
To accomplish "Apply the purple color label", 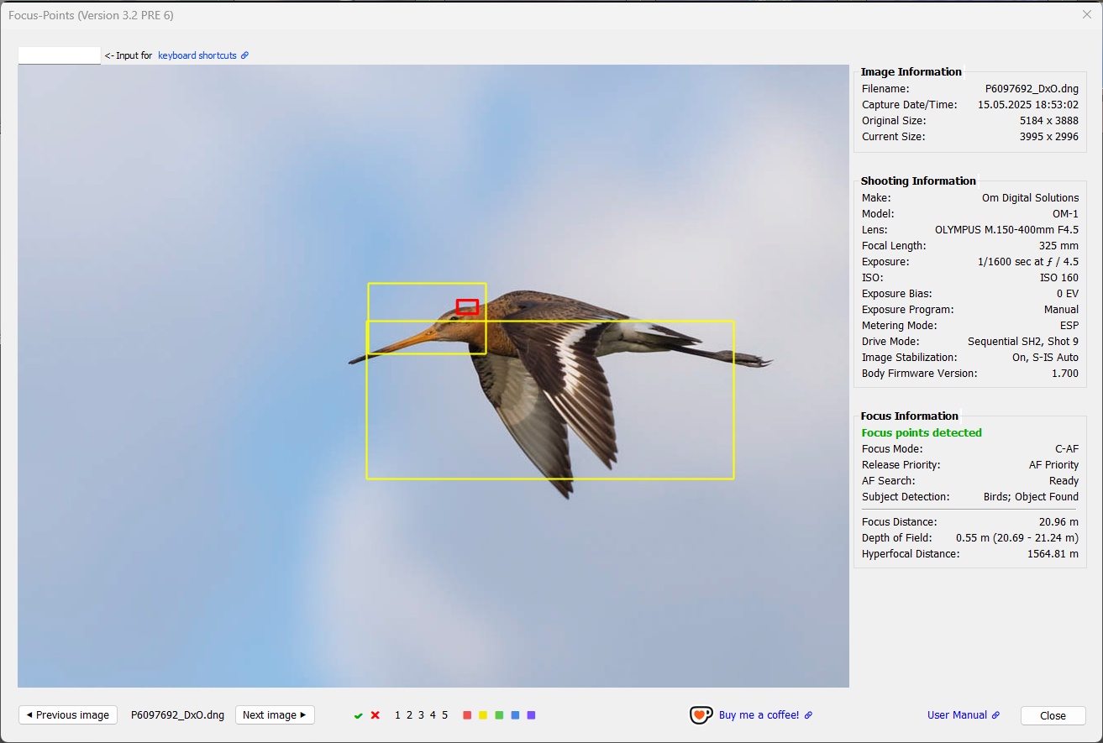I will [x=531, y=715].
